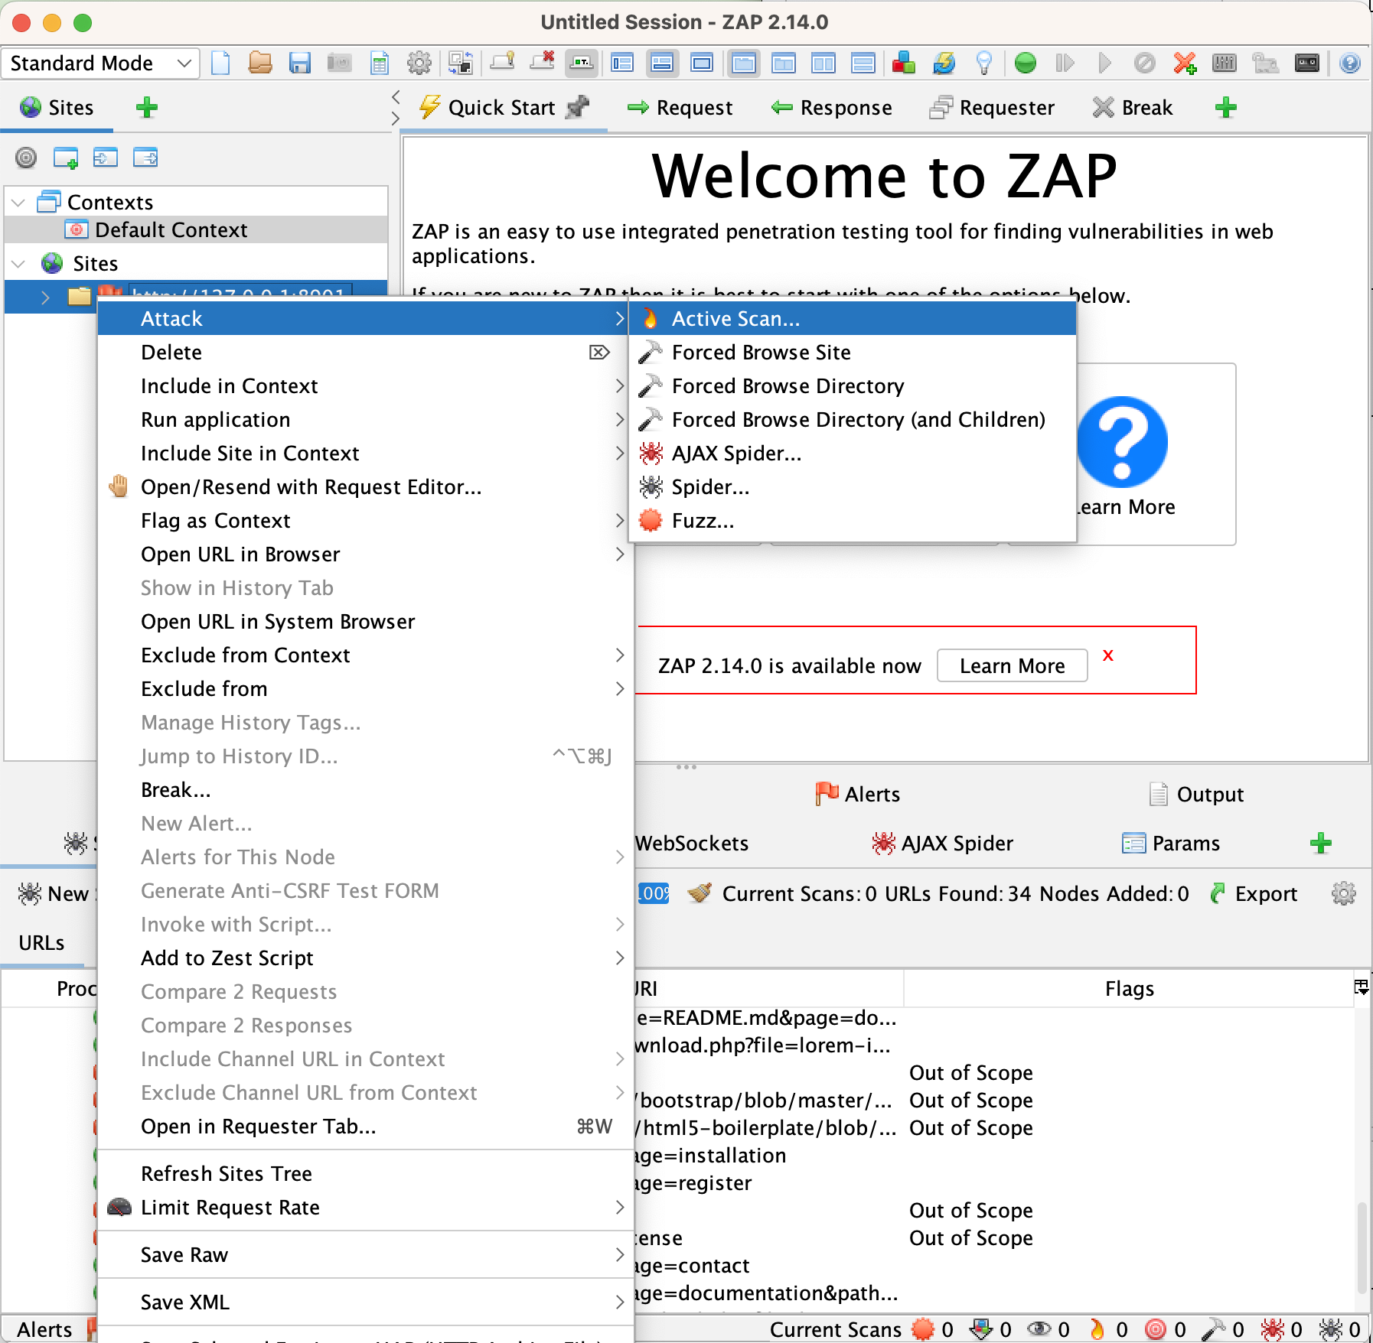This screenshot has width=1373, height=1343.
Task: Toggle Show only URLs in scope target icon
Action: point(26,158)
